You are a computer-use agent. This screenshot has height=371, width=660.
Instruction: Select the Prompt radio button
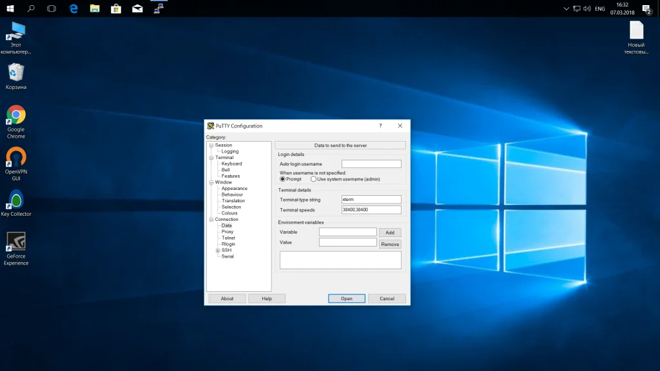click(282, 179)
